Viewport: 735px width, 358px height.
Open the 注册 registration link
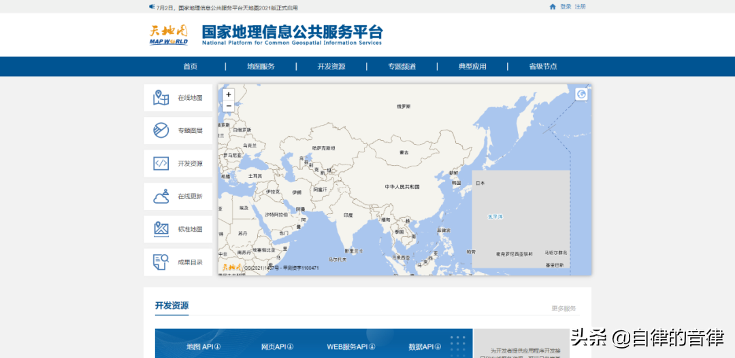point(581,7)
